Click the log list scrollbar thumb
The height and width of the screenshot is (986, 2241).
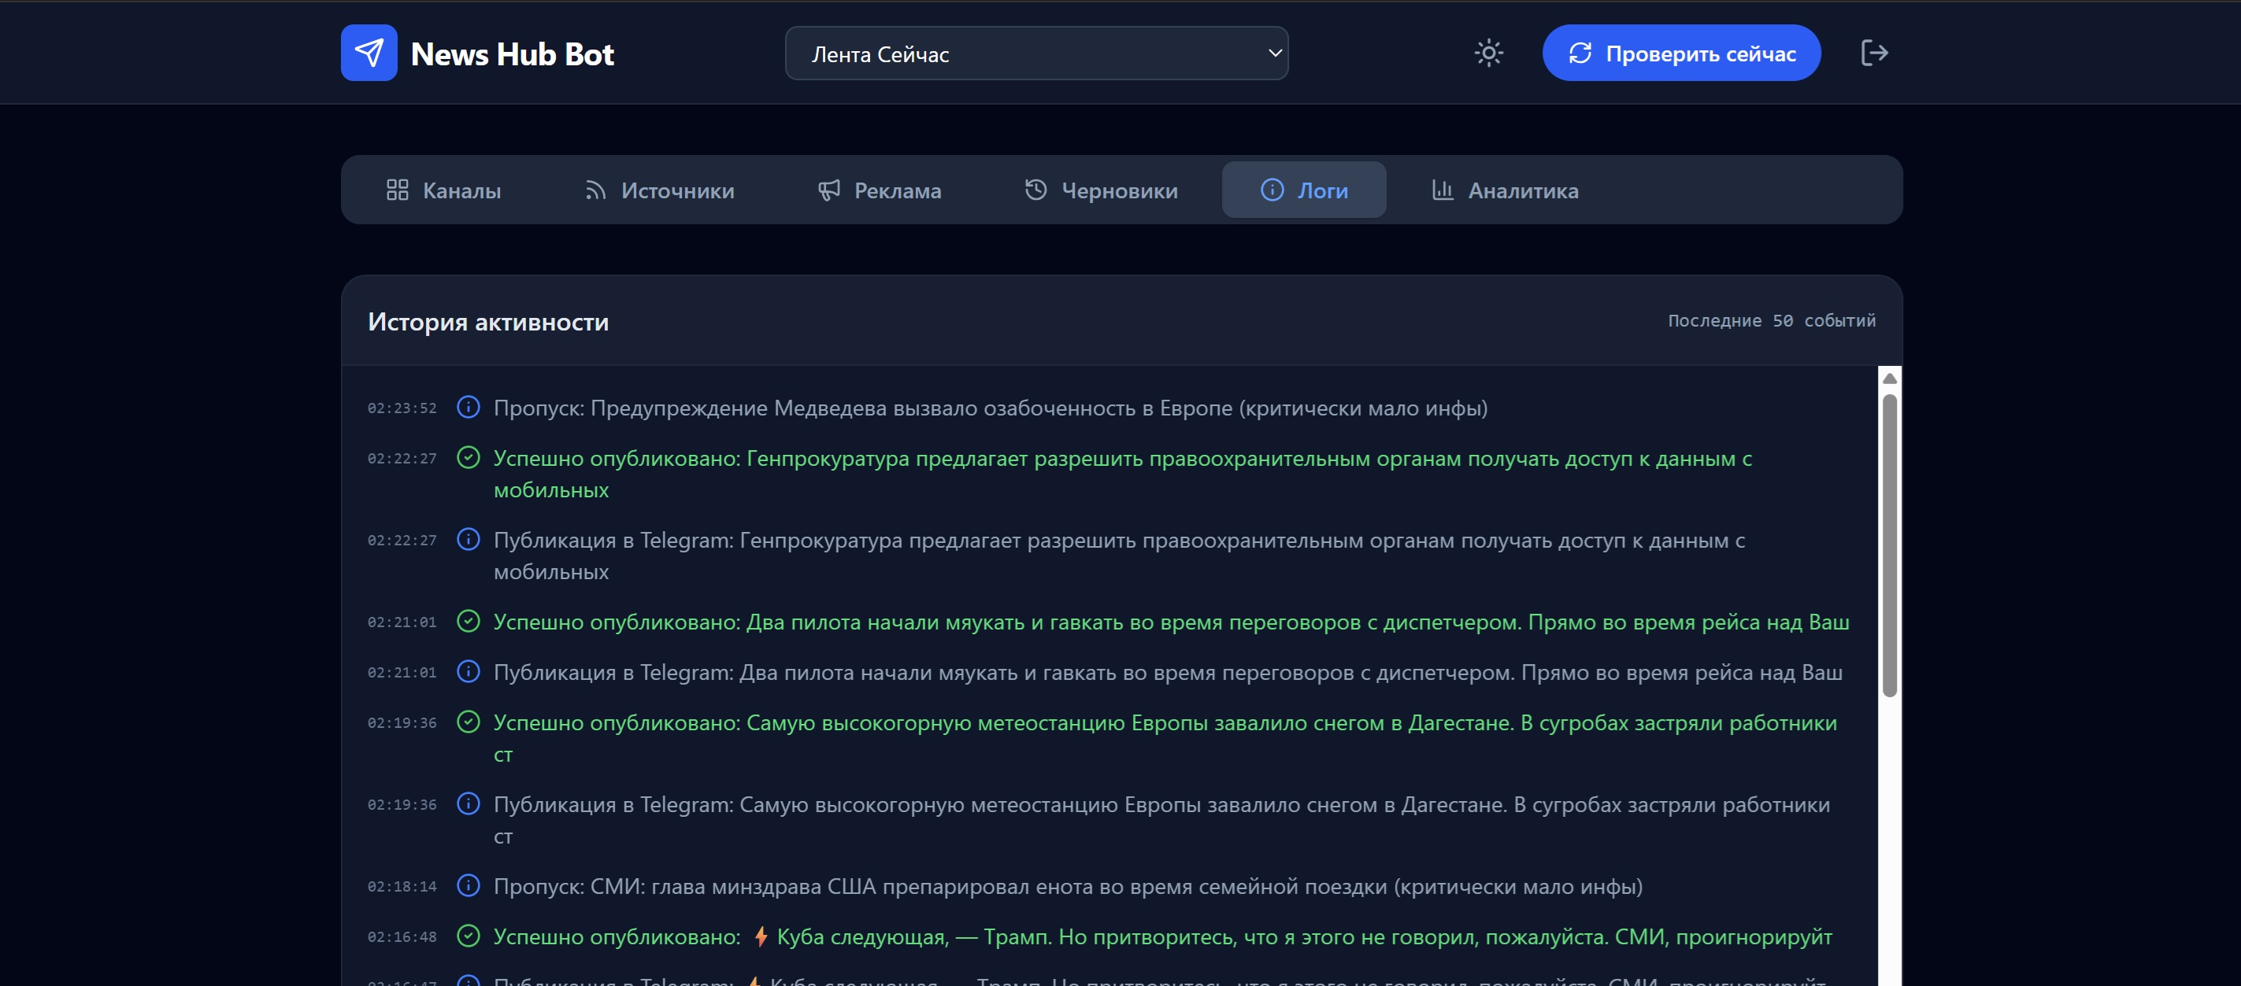[x=1890, y=545]
